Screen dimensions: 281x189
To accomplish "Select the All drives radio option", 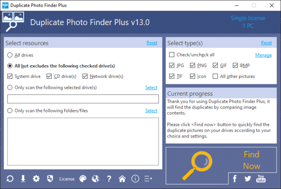I will (10, 55).
